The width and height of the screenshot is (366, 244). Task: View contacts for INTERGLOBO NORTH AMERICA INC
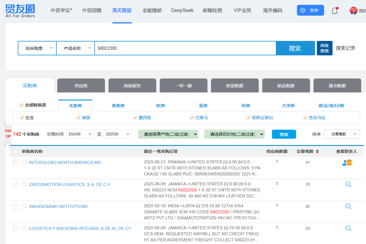tap(347, 163)
